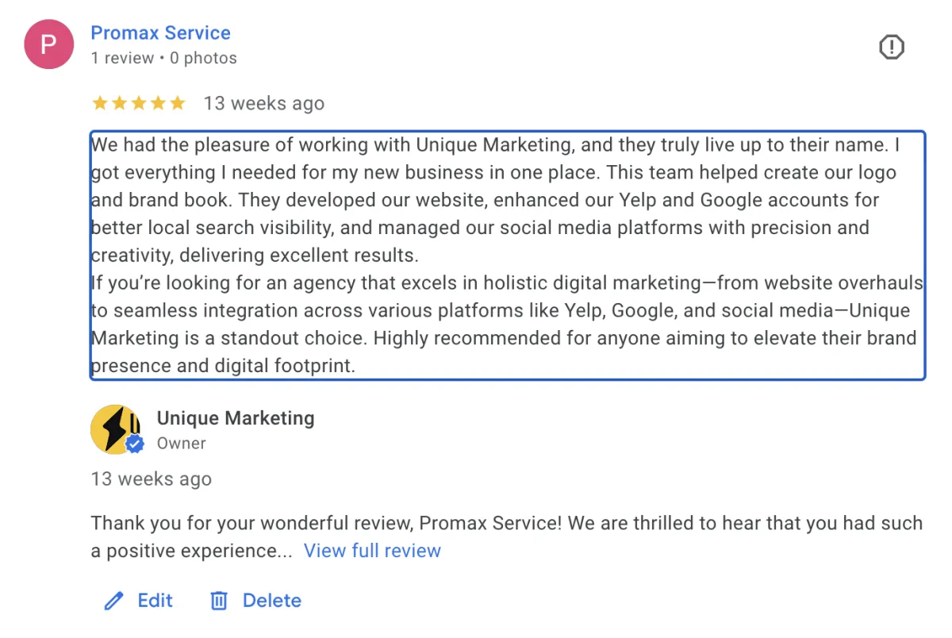
Task: Click the middle star of the rating
Action: pyautogui.click(x=139, y=103)
